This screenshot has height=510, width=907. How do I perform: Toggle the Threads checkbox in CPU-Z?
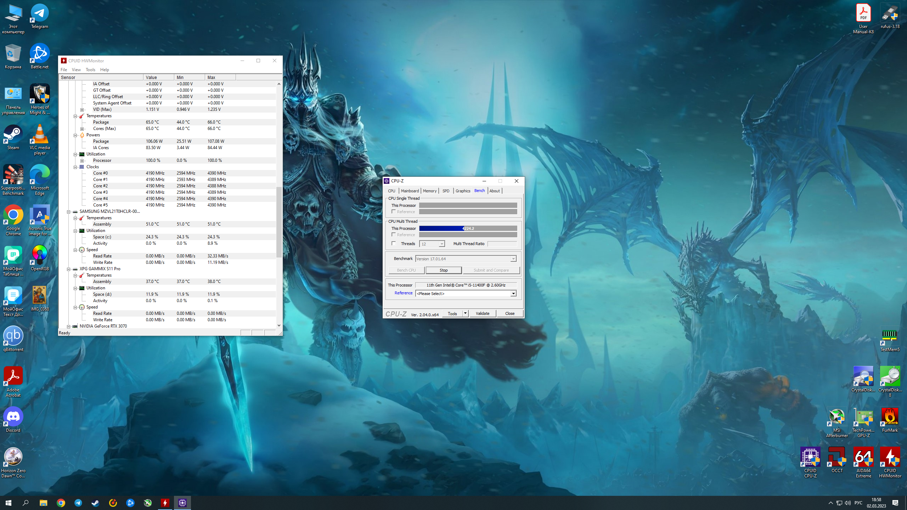click(x=394, y=243)
